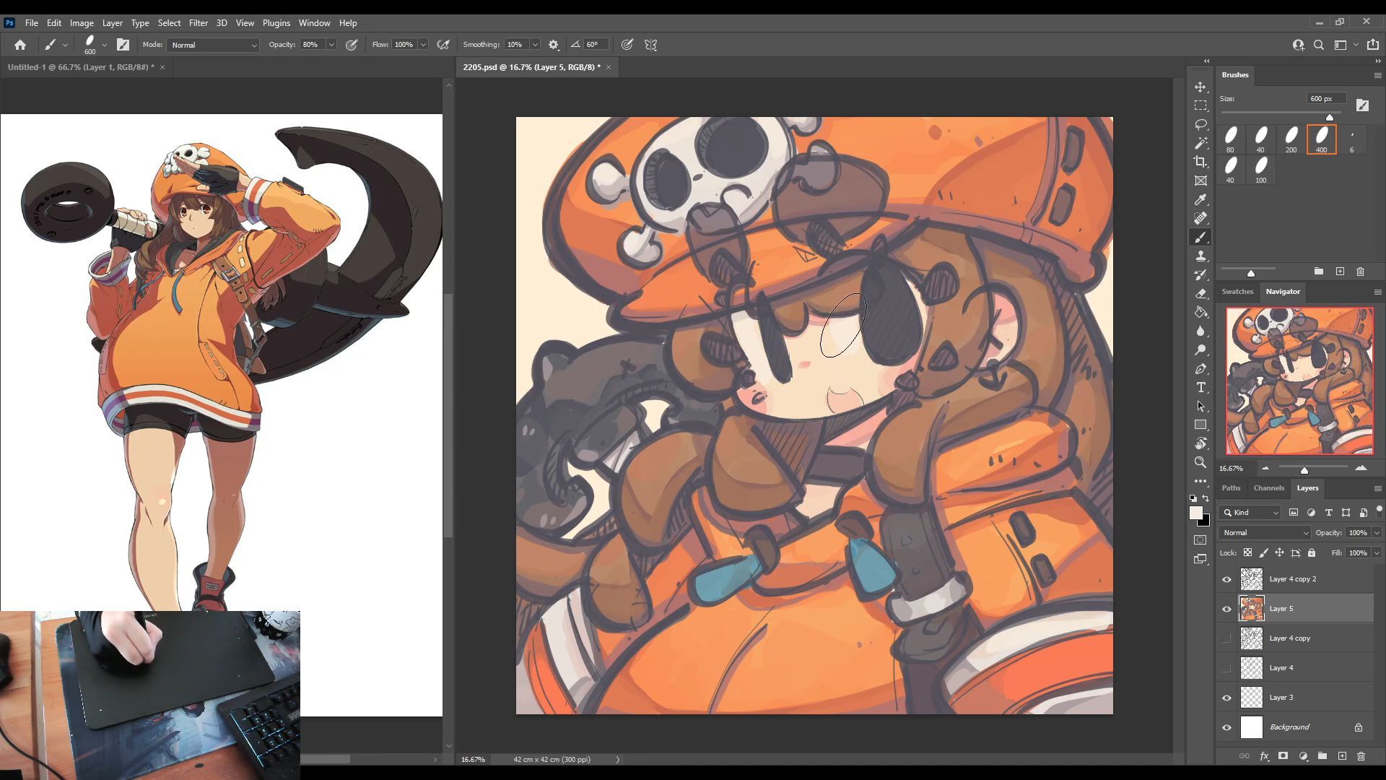Select the Horizontal Type tool
The image size is (1386, 780).
(1200, 388)
